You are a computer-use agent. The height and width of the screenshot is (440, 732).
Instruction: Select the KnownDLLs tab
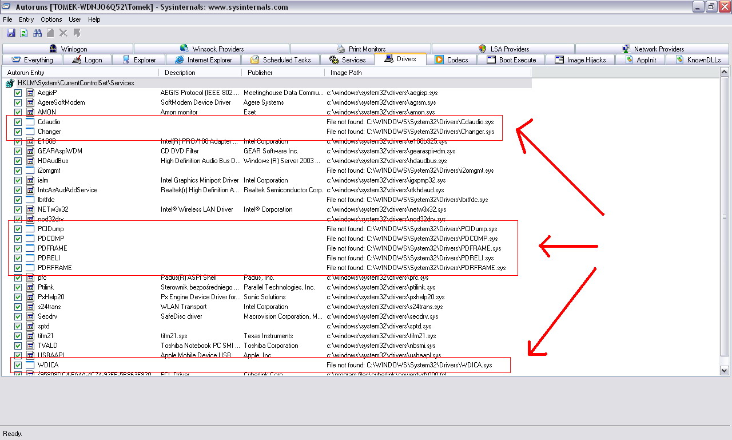[698, 60]
